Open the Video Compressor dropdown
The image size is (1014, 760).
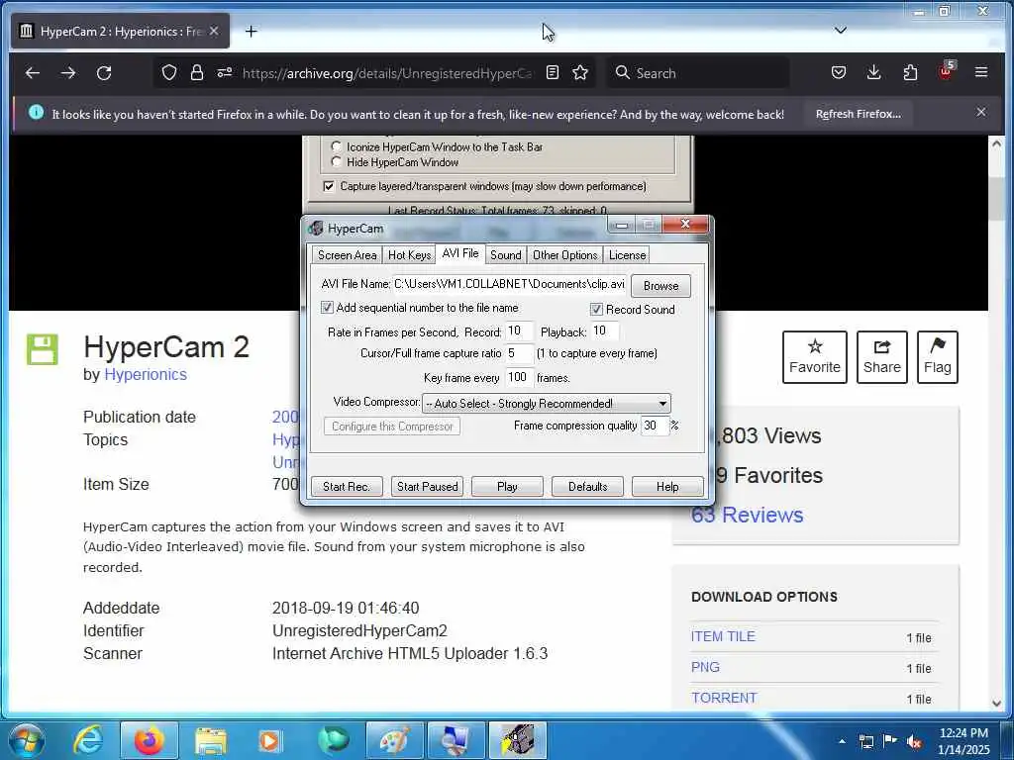click(x=546, y=404)
